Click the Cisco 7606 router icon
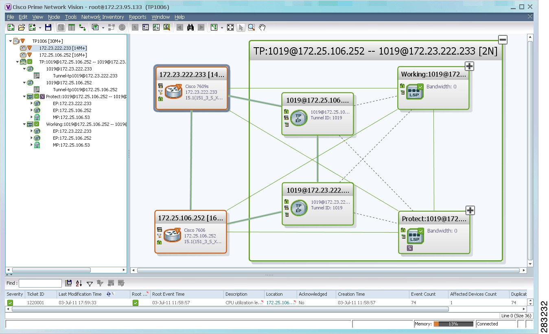 coord(173,235)
